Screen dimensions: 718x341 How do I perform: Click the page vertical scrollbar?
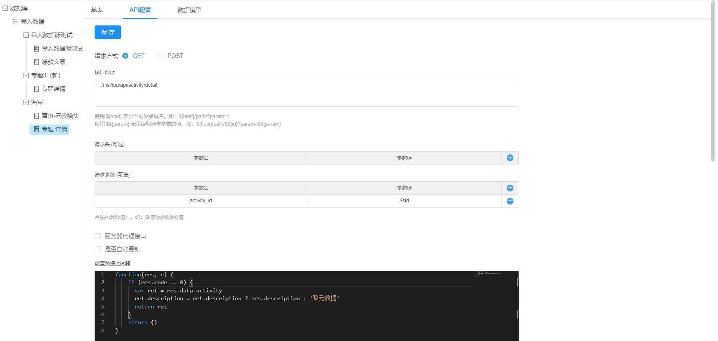click(x=713, y=82)
